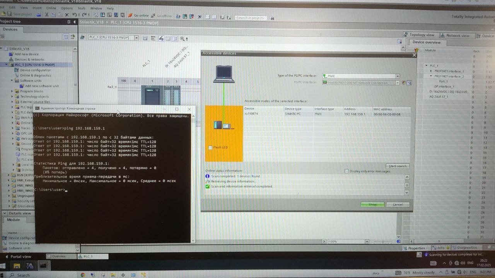Click the Save project disk icon
Screen dimensions: 495x278
click(x=10, y=14)
